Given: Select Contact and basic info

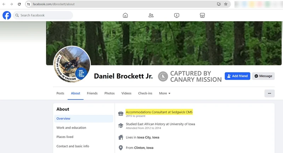Looking at the screenshot, I should pyautogui.click(x=73, y=146).
